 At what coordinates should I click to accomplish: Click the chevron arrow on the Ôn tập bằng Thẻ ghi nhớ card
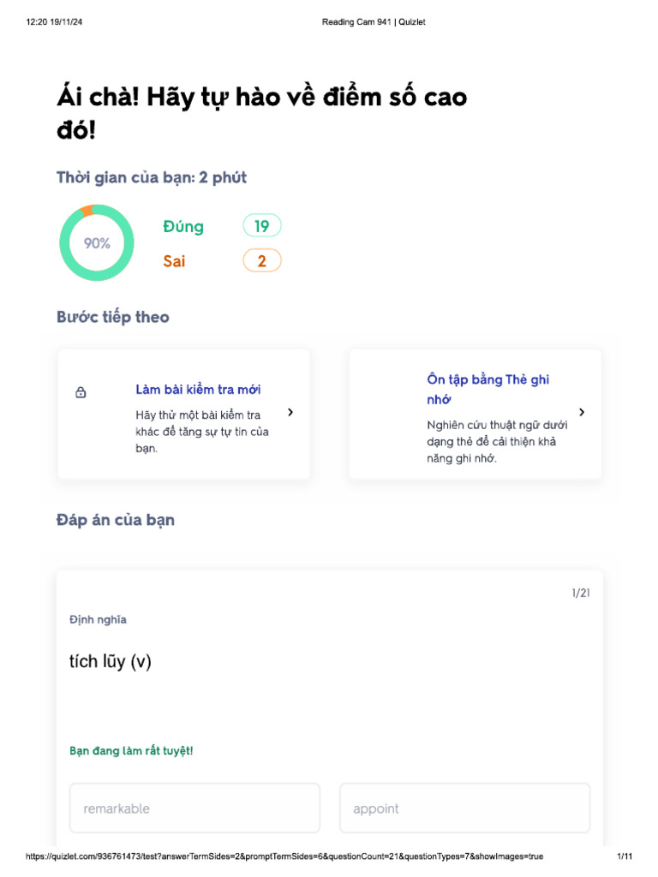582,412
